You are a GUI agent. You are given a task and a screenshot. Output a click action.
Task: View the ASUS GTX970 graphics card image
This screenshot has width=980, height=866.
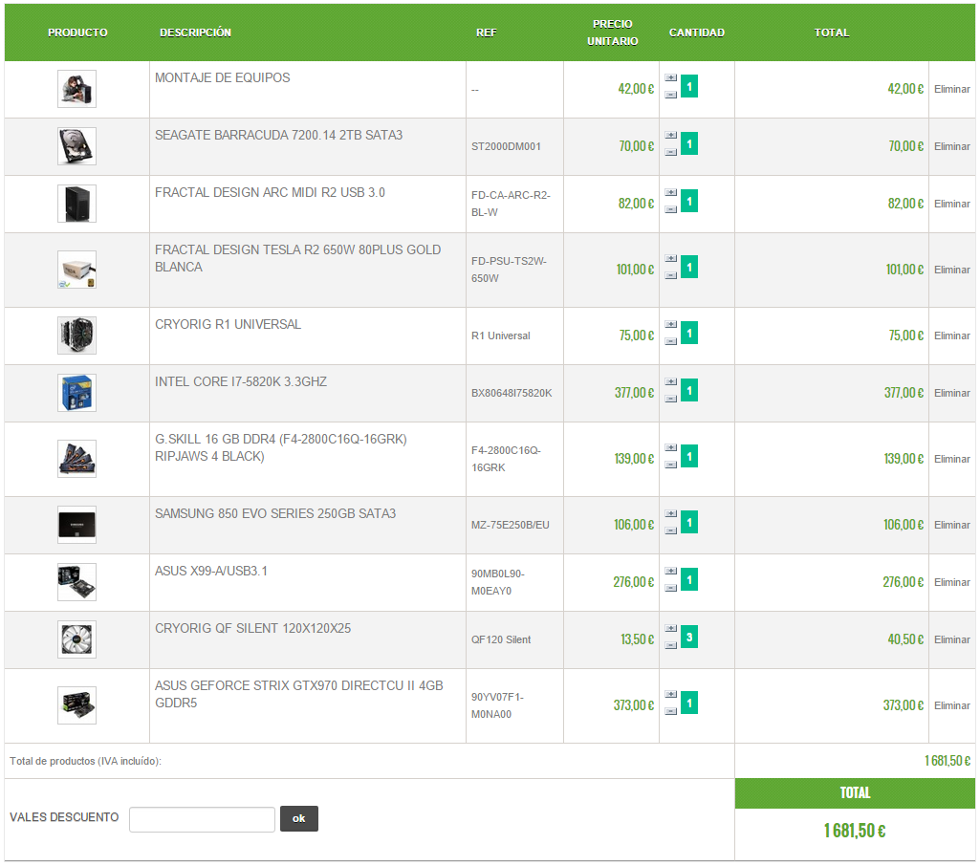click(x=76, y=705)
